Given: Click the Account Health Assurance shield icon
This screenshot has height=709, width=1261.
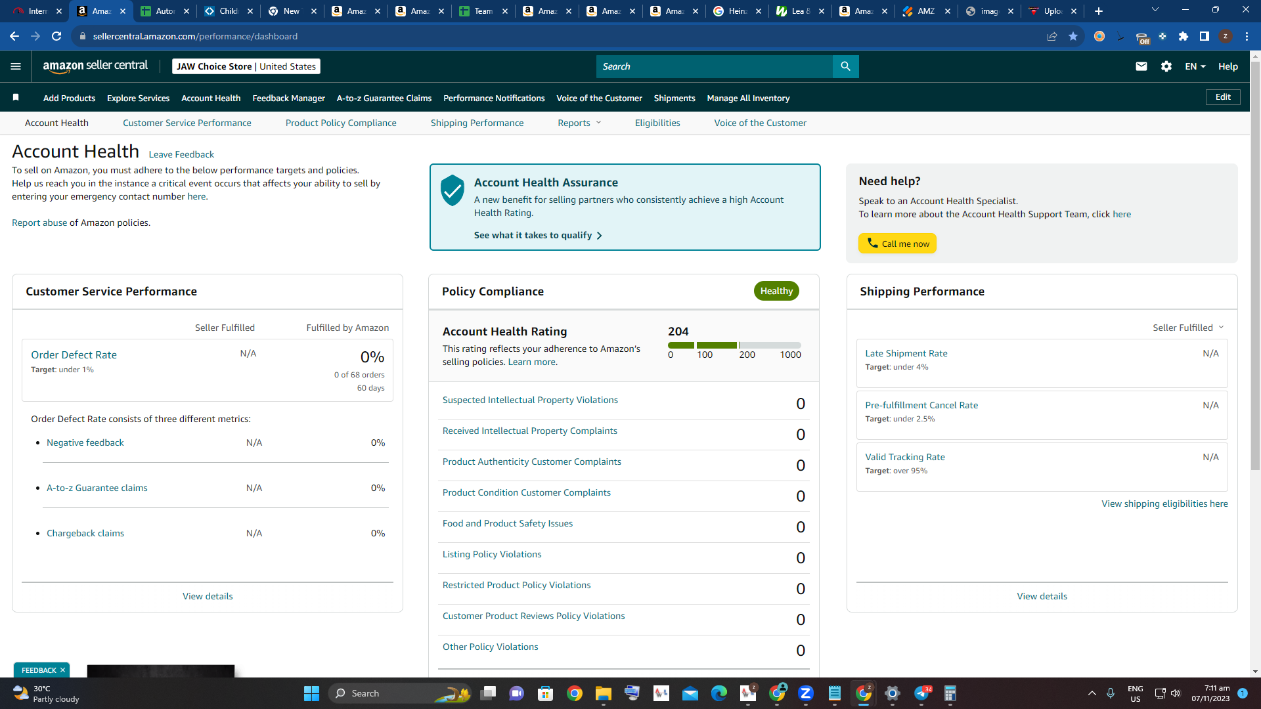Looking at the screenshot, I should point(453,190).
